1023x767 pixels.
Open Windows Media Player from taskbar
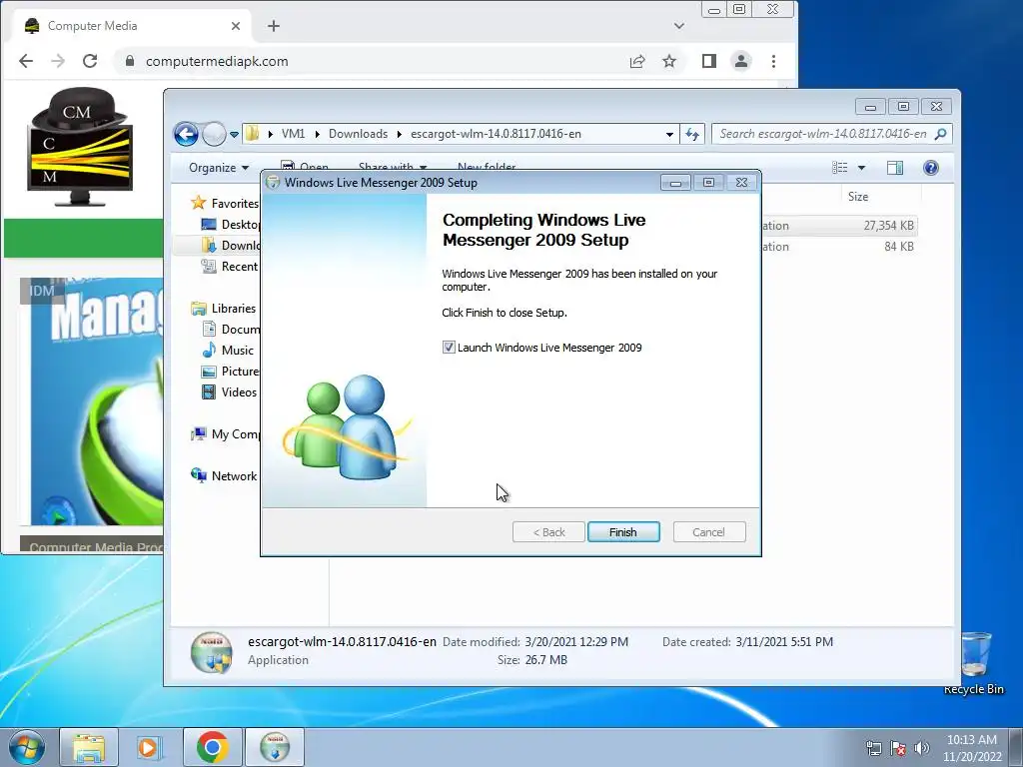pyautogui.click(x=150, y=747)
